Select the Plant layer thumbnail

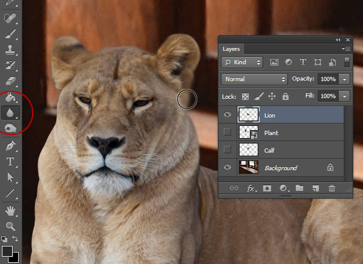249,132
